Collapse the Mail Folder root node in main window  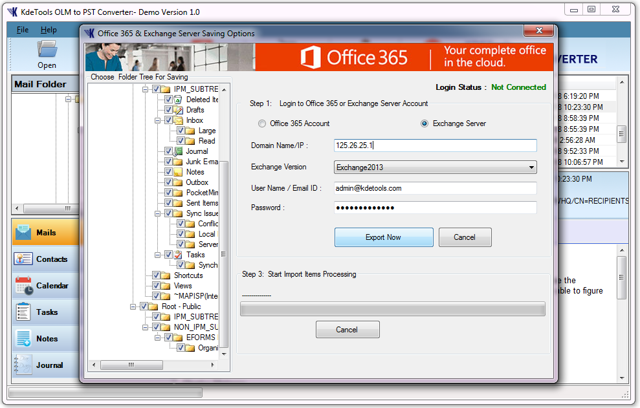coord(68,99)
